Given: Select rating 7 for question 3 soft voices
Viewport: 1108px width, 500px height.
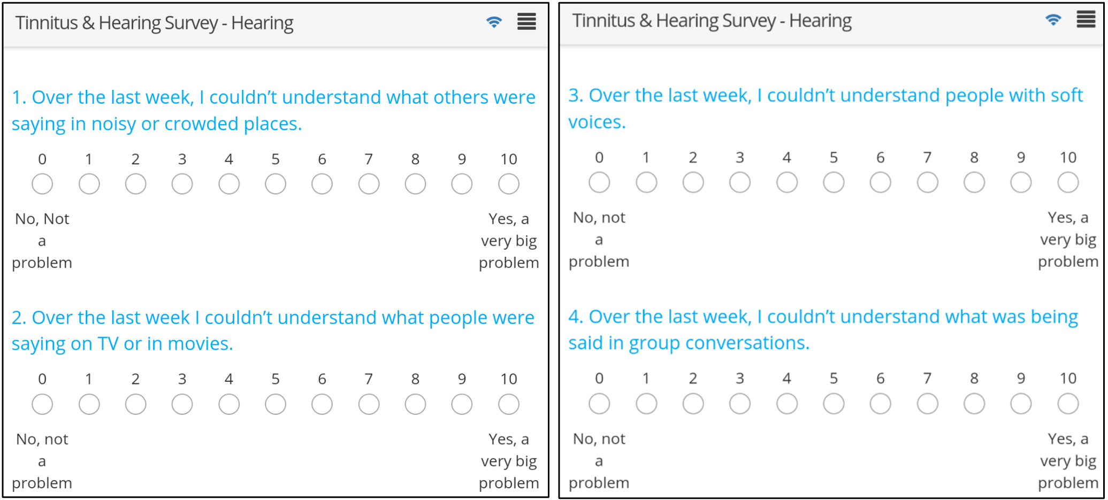Looking at the screenshot, I should [x=927, y=182].
